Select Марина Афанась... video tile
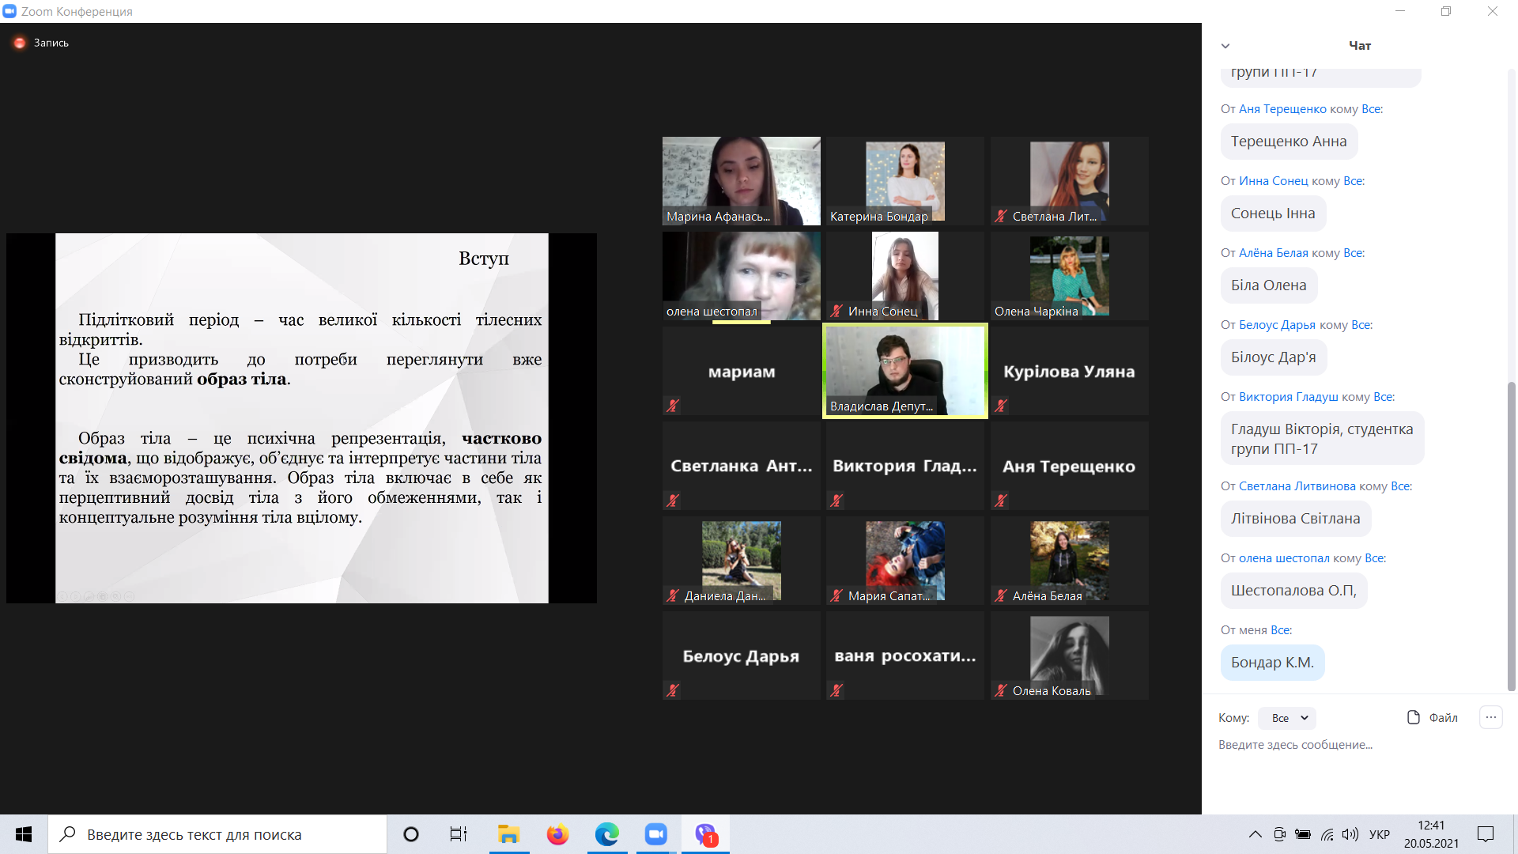Image resolution: width=1518 pixels, height=854 pixels. tap(742, 181)
